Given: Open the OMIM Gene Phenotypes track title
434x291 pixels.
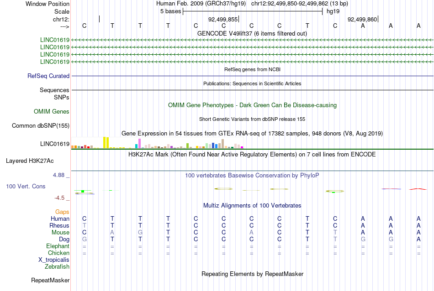Looking at the screenshot, I should tap(253, 105).
